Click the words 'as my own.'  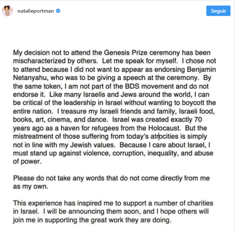[31, 186]
